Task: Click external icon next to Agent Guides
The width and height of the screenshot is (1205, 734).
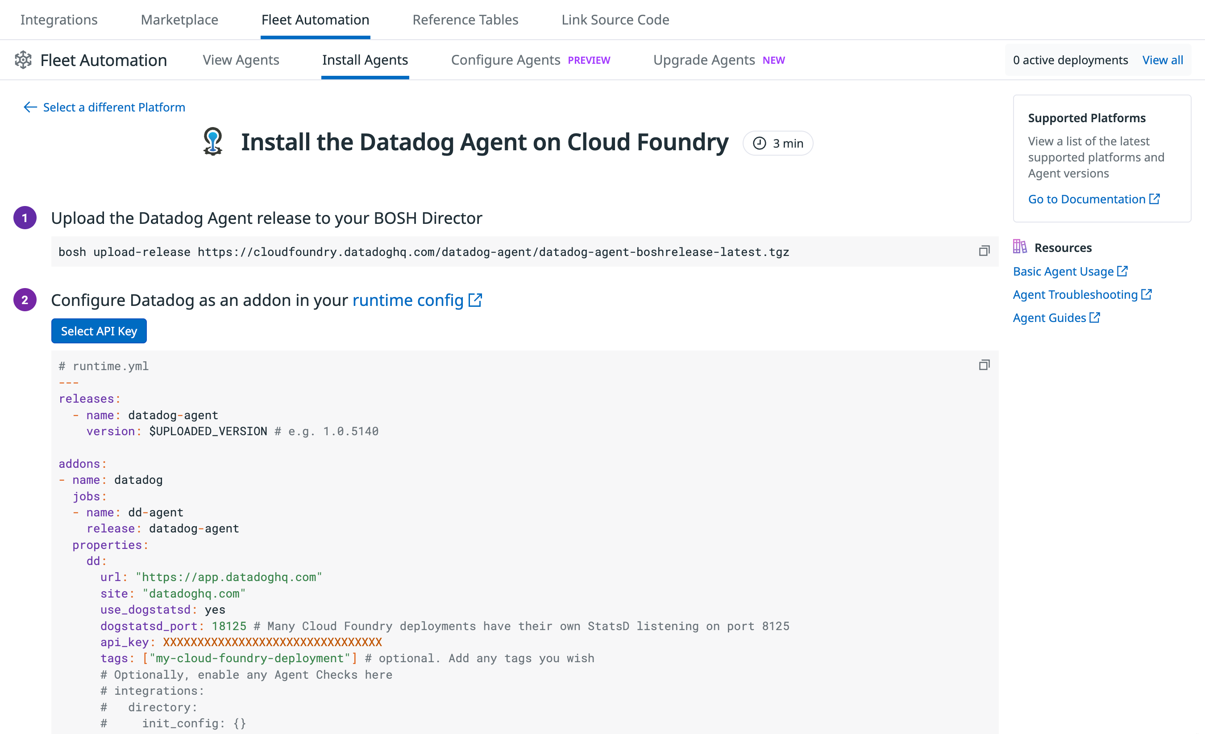Action: point(1094,317)
